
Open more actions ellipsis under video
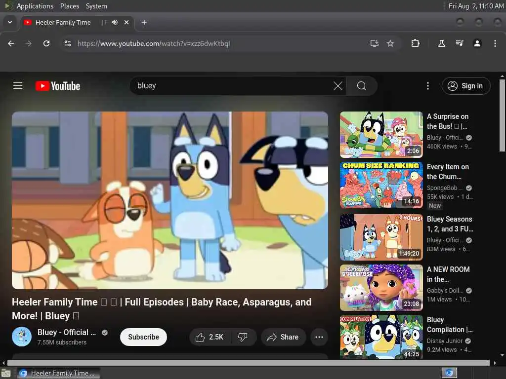point(319,337)
